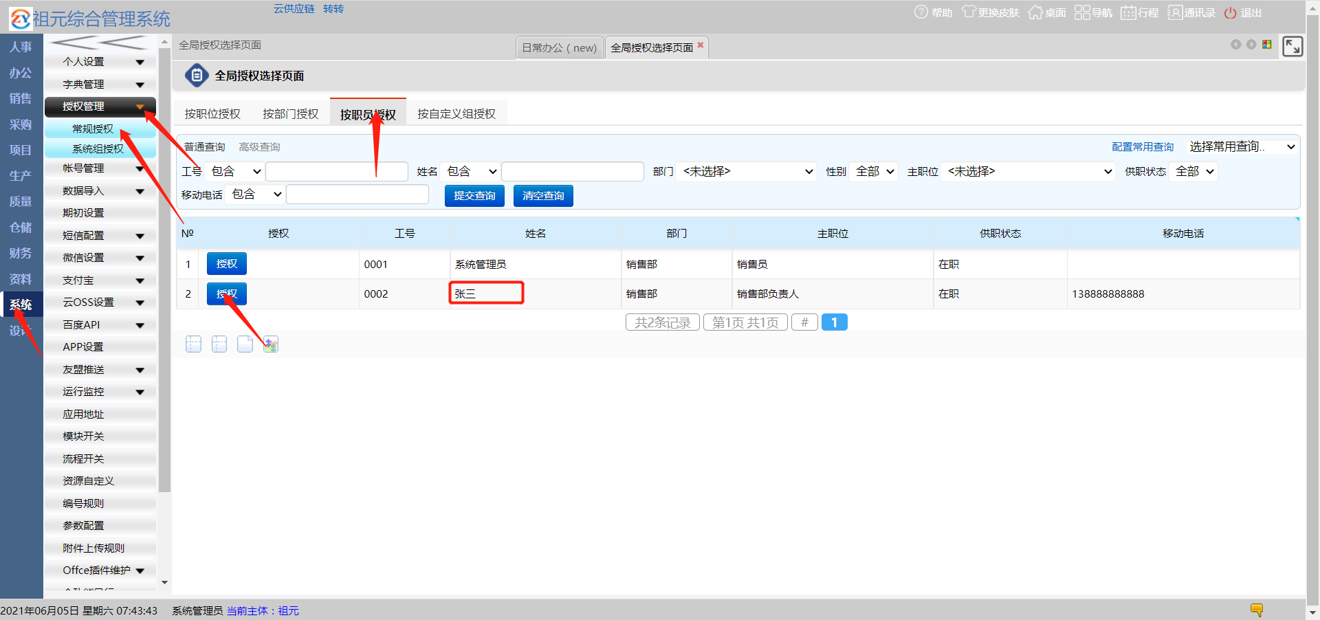Open the 仓储 module in the left sidebar

(x=21, y=228)
